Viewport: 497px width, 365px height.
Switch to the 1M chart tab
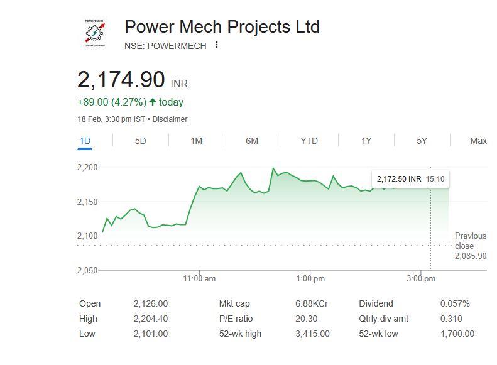click(x=196, y=141)
